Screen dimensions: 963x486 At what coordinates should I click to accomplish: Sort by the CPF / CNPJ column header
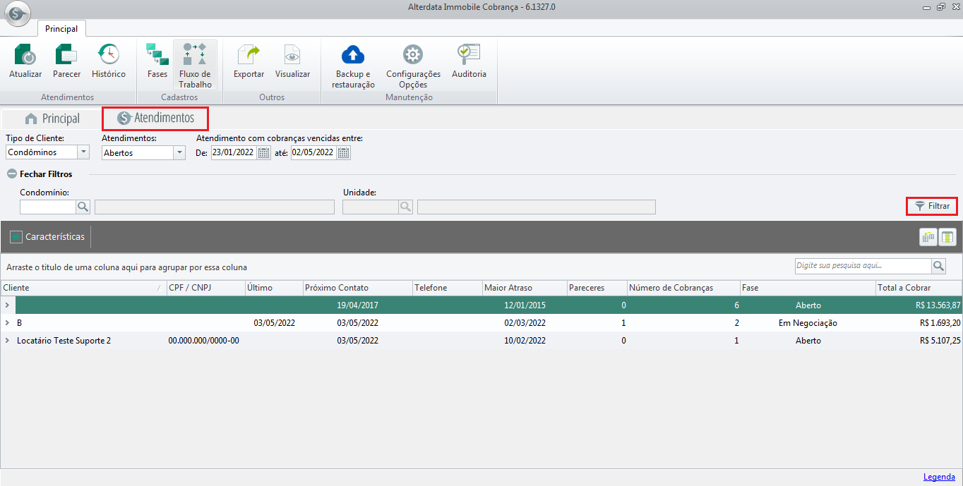(205, 288)
